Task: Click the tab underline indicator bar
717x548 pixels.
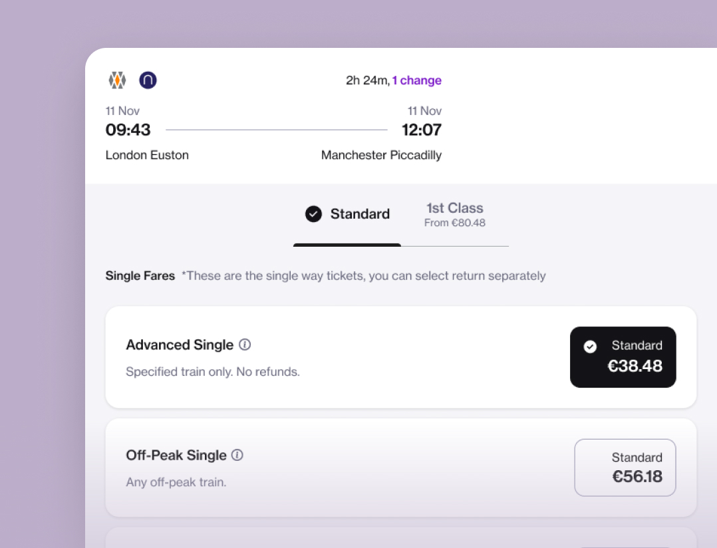Action: [347, 245]
